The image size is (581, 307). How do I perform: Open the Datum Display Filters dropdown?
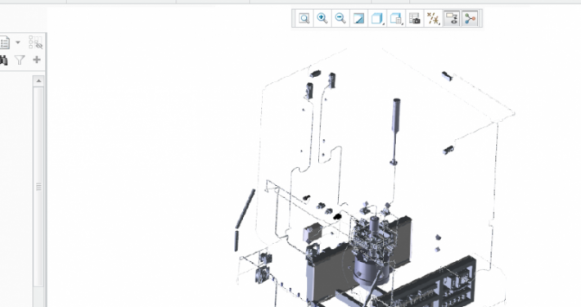433,18
